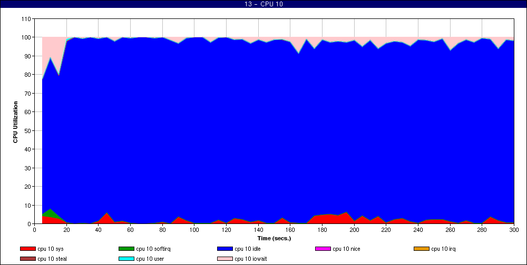Select the 'cpu 10 irq' legend label

coord(443,249)
